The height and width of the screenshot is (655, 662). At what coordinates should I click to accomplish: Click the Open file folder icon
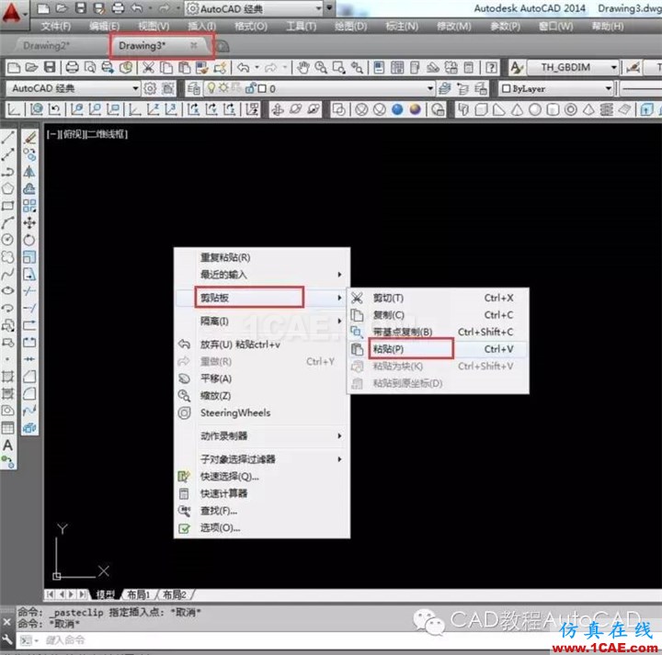click(31, 67)
